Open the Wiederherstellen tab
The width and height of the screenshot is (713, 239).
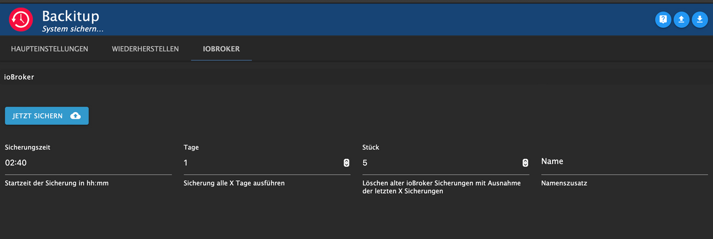[146, 49]
